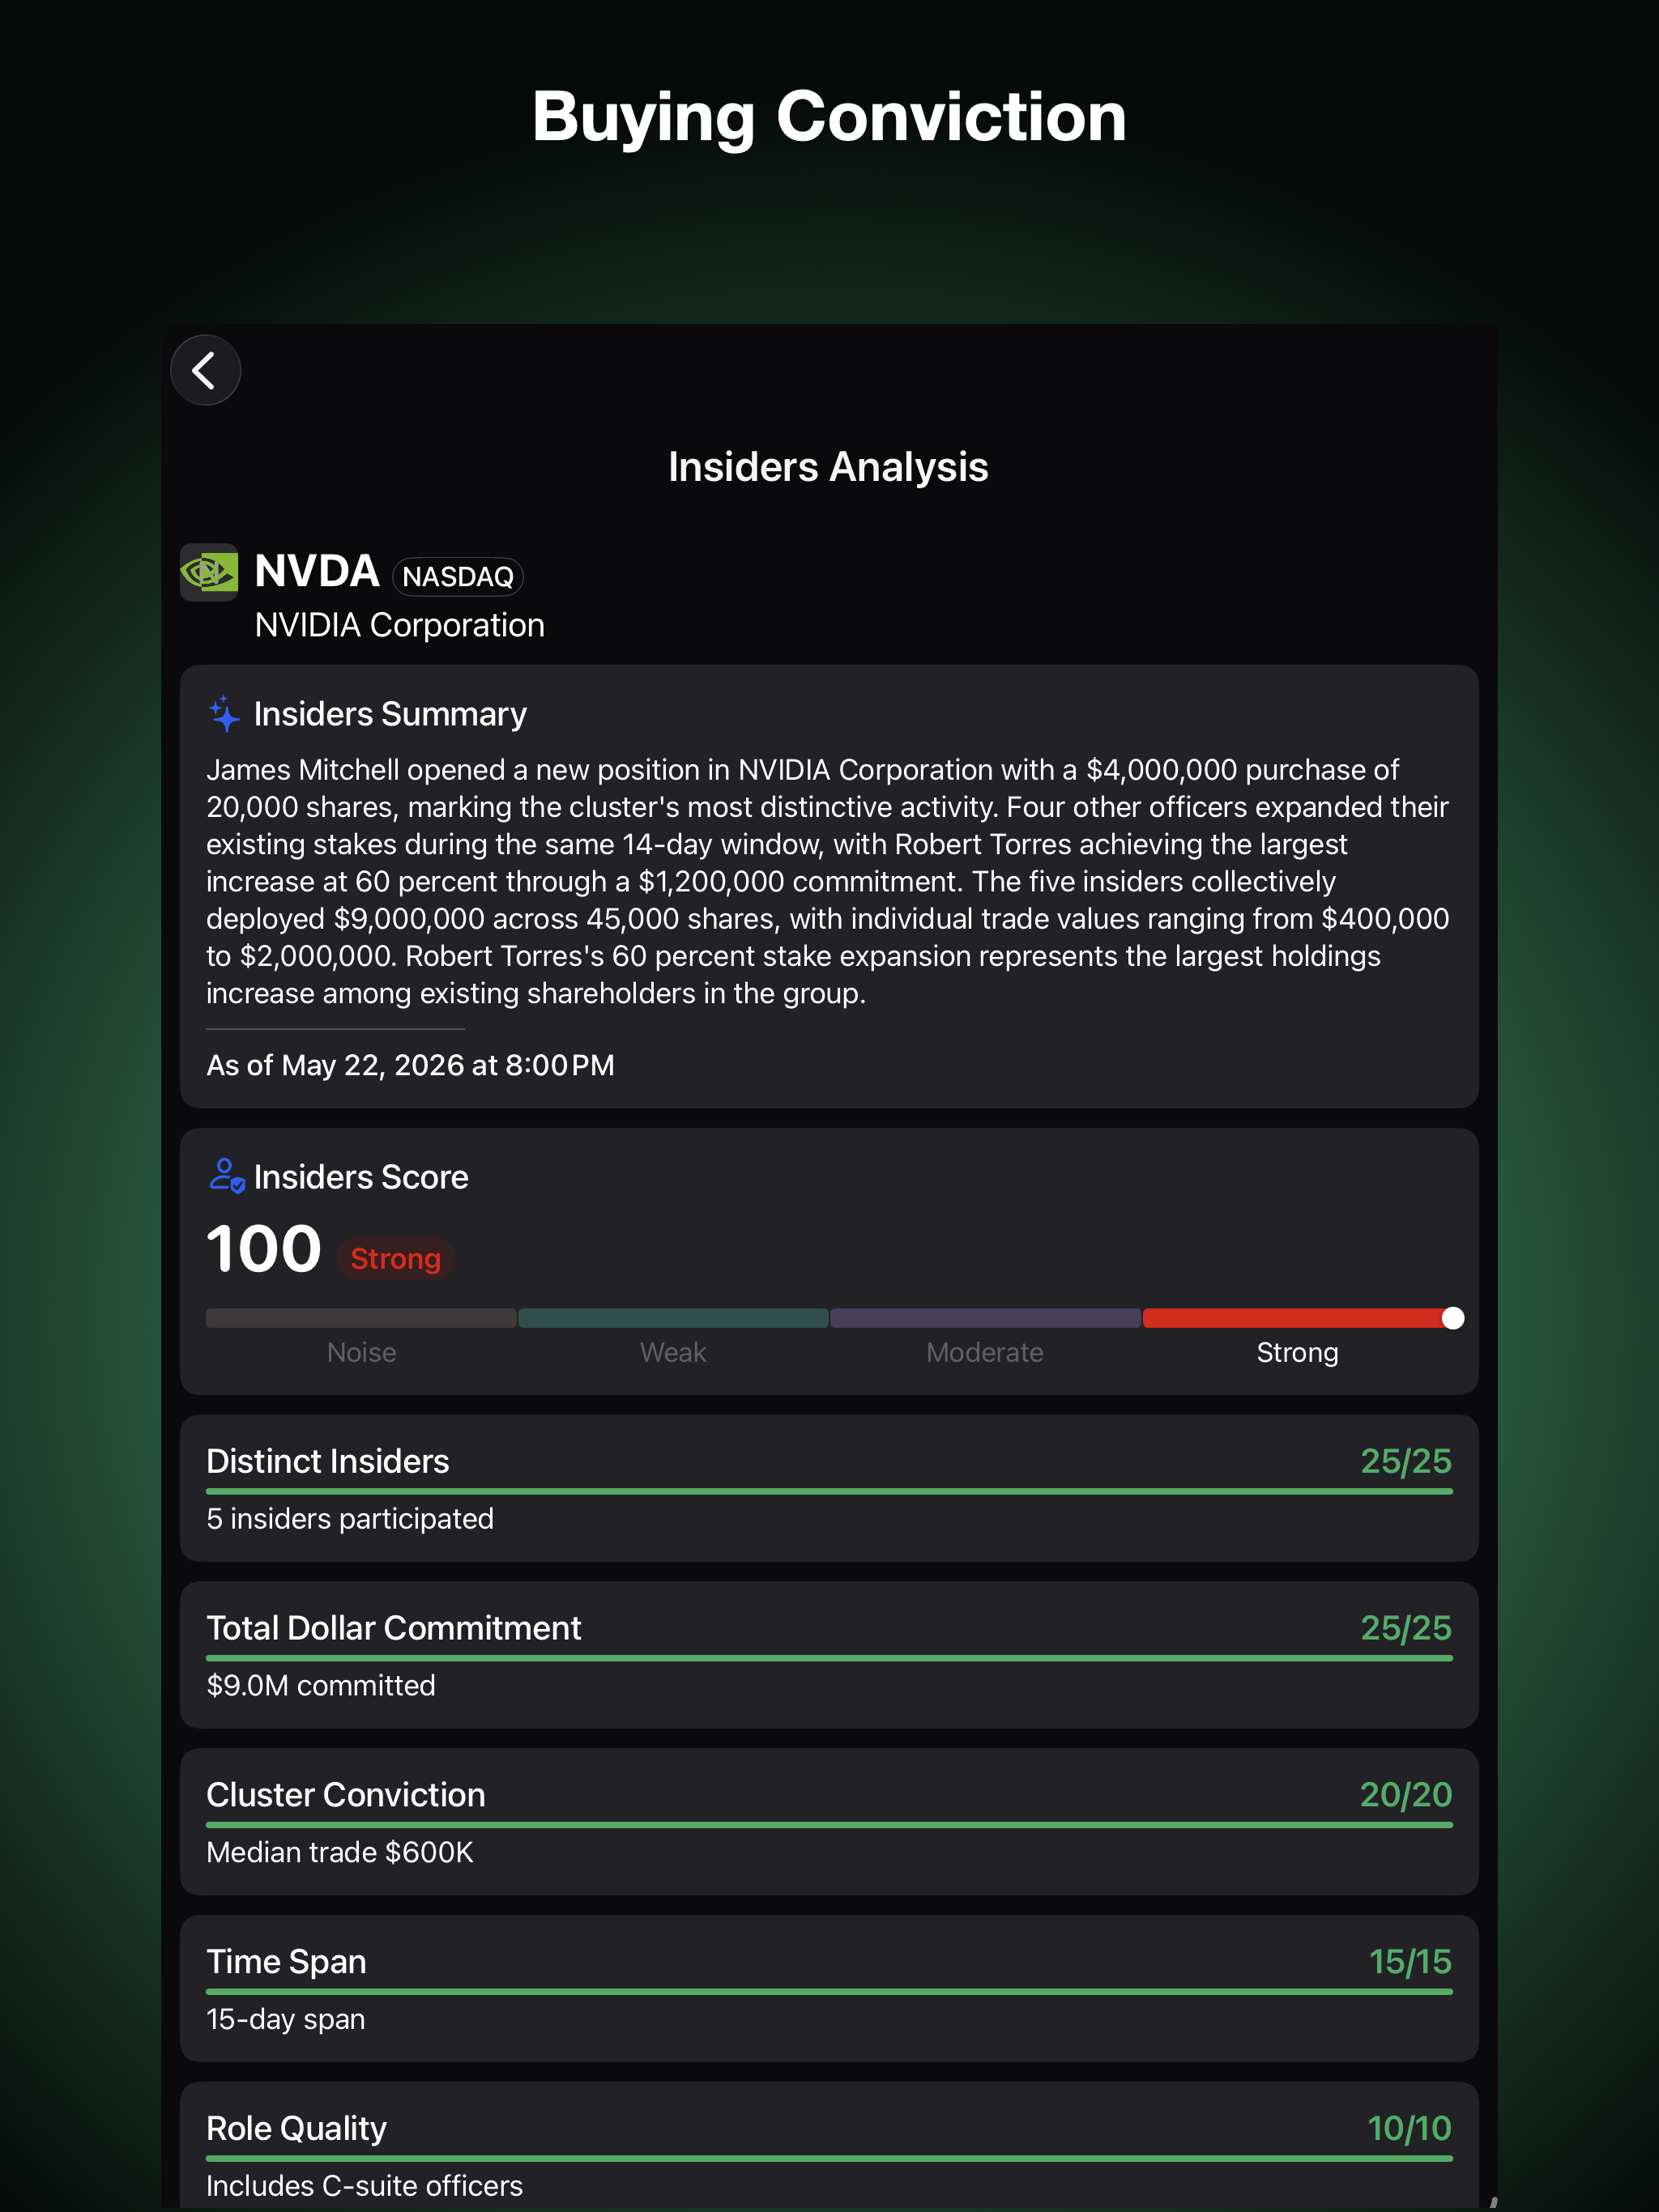The image size is (1659, 2212).
Task: Tap the person-check icon beside Insiders Score
Action: (226, 1176)
